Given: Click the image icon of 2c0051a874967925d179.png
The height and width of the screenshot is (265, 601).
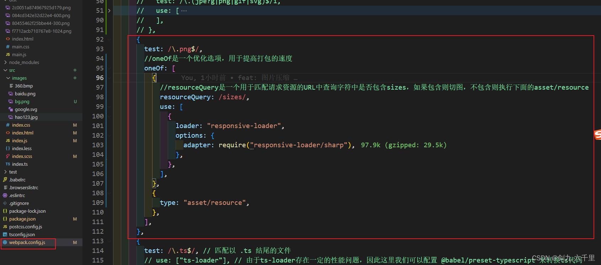Looking at the screenshot, I should [8, 7].
